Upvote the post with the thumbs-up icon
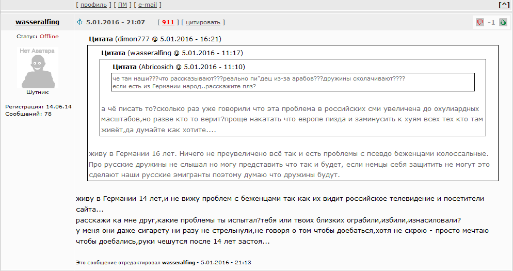Image resolution: width=513 pixels, height=271 pixels. click(x=503, y=22)
